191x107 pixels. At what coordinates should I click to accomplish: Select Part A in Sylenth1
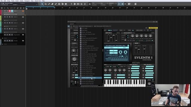pos(110,30)
